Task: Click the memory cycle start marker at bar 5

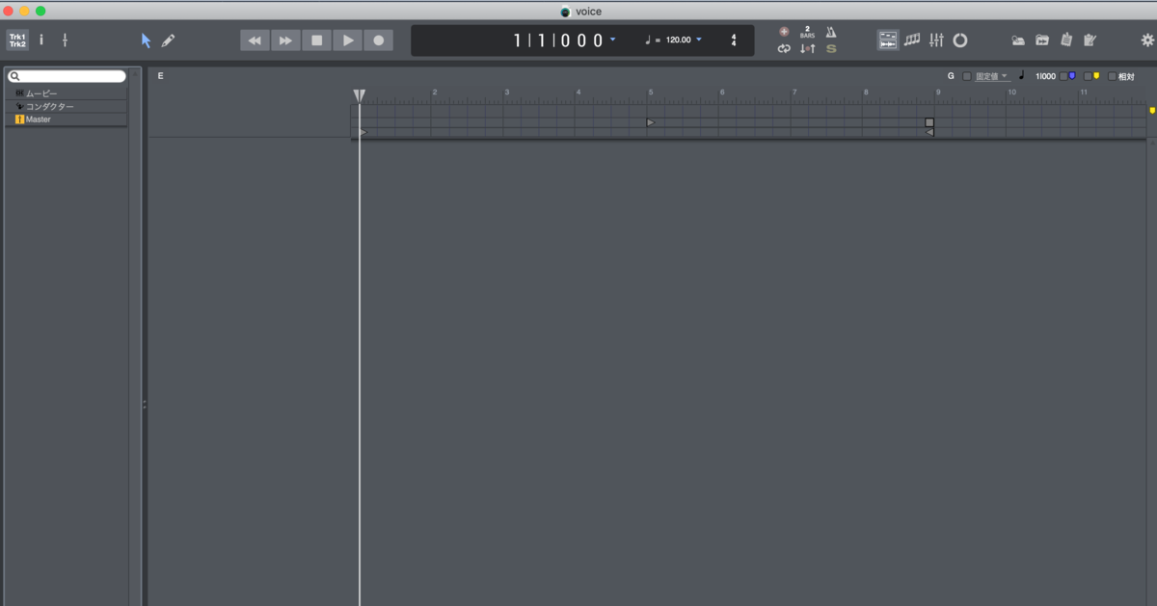Action: [x=651, y=122]
